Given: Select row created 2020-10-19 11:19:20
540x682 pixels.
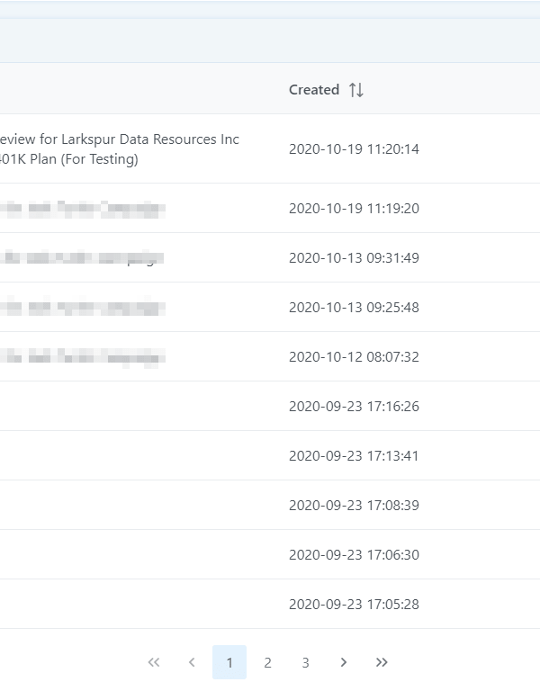Looking at the screenshot, I should tap(354, 209).
